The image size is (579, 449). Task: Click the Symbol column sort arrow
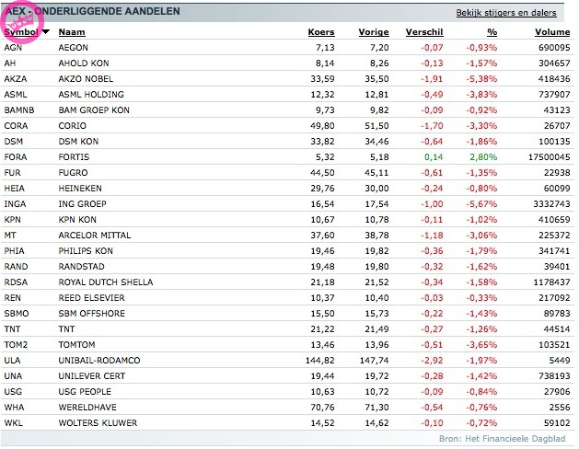46,32
